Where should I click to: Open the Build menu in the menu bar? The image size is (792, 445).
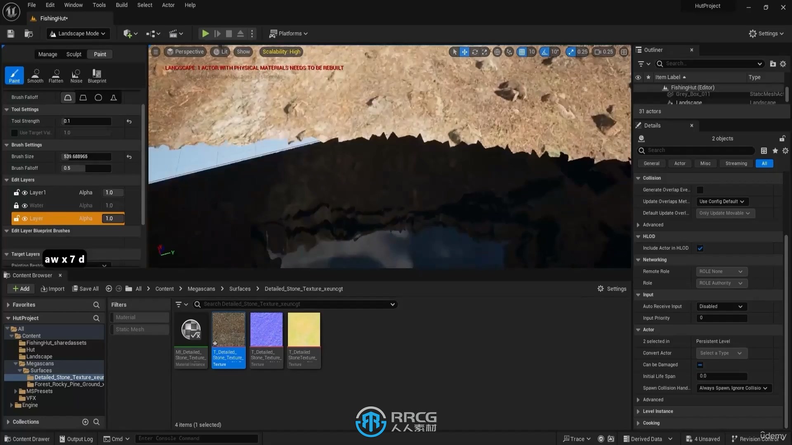tap(121, 5)
